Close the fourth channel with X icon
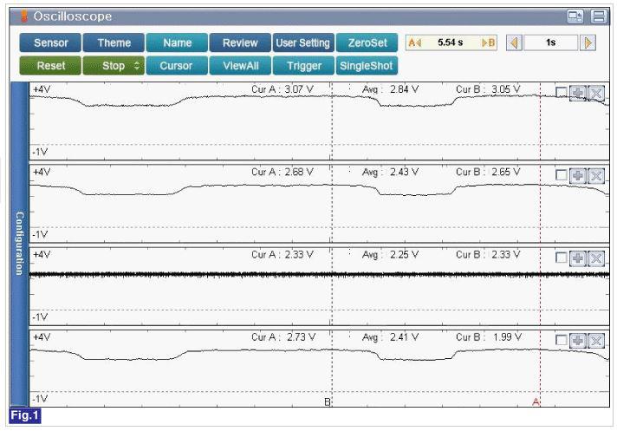Image resolution: width=617 pixels, height=431 pixels. coord(595,340)
